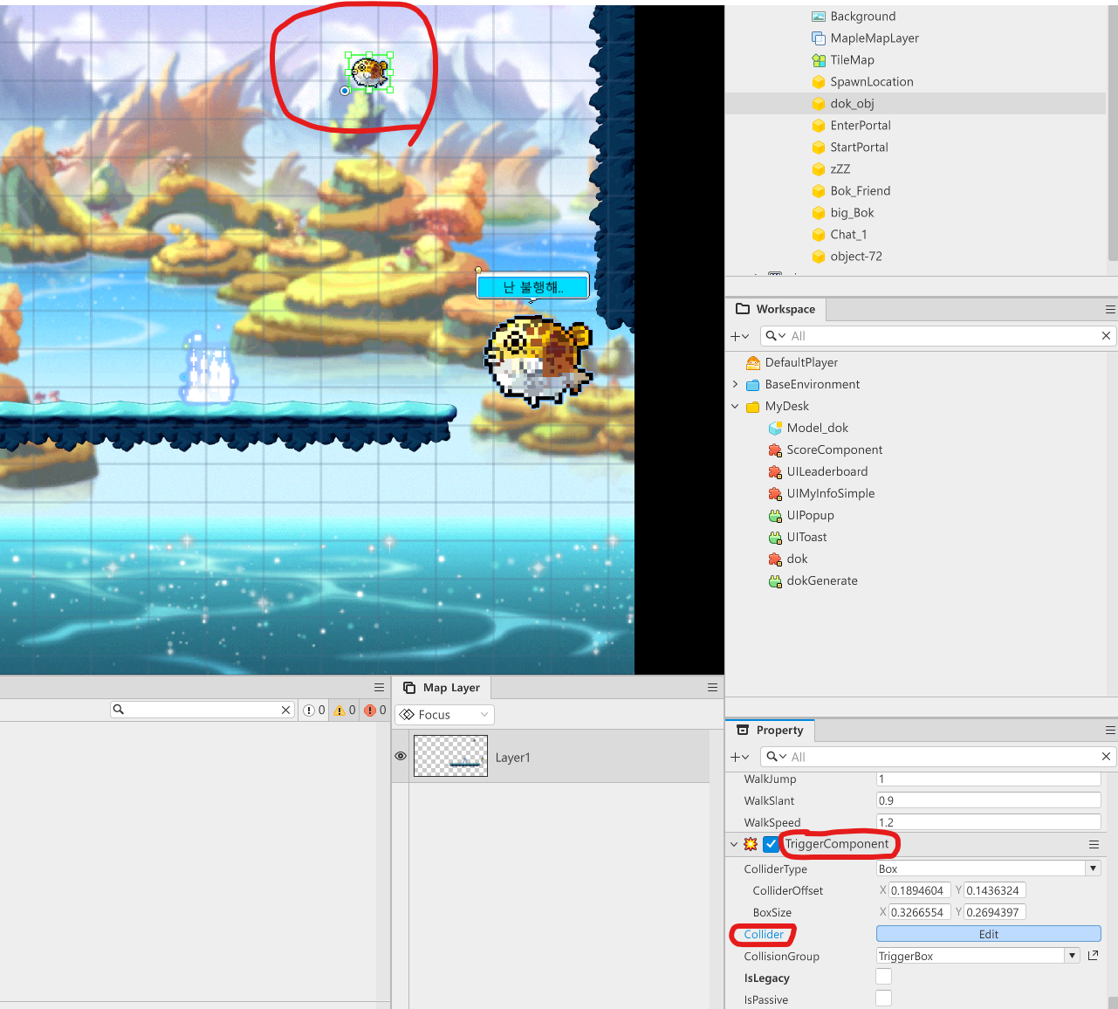Select the small pufferfish in viewport
Image resolution: width=1118 pixels, height=1009 pixels.
point(369,72)
